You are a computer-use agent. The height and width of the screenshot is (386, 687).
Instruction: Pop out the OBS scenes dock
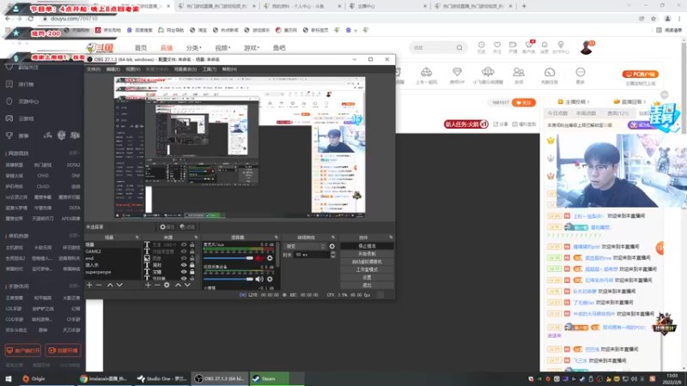tap(137, 238)
